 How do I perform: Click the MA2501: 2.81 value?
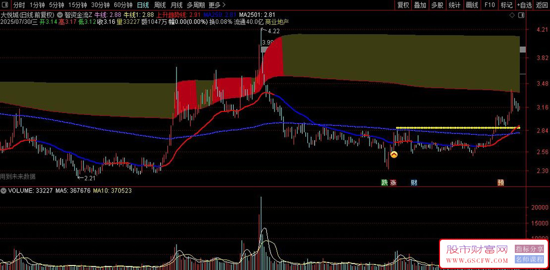point(257,15)
